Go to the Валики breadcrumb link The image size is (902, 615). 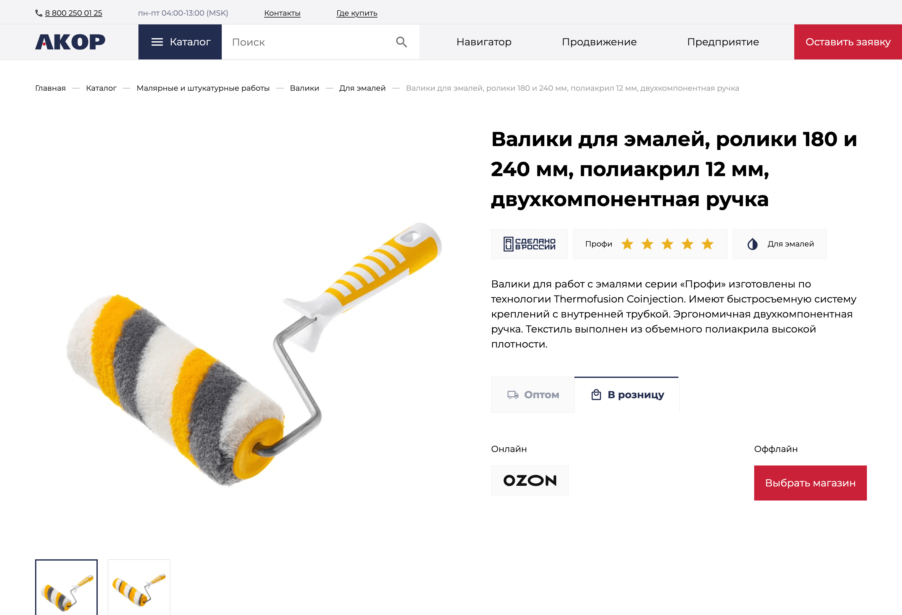pos(304,88)
